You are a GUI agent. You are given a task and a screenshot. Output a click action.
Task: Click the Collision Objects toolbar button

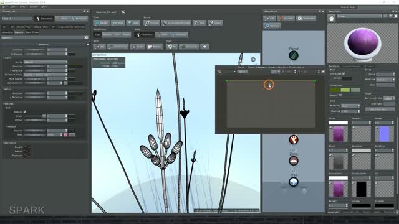point(176,23)
